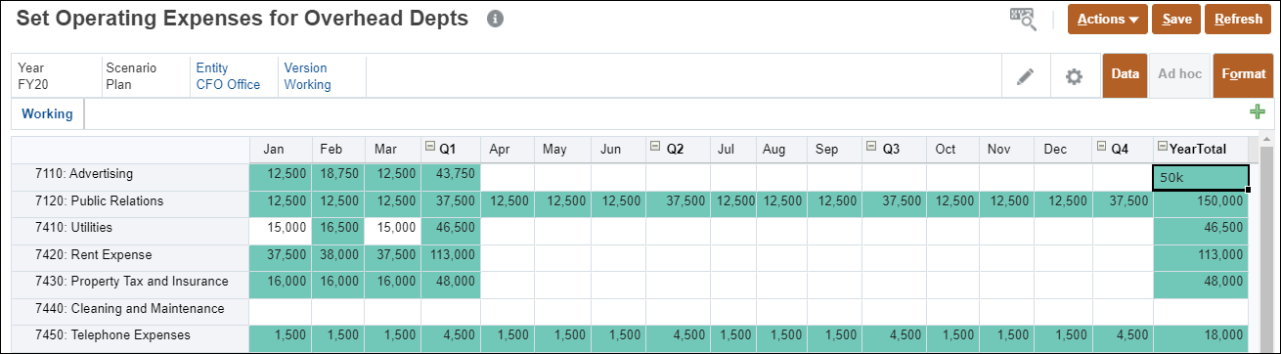Image resolution: width=1281 pixels, height=354 pixels.
Task: Click Rent Expense Feb cell 38,000
Action: (x=337, y=257)
